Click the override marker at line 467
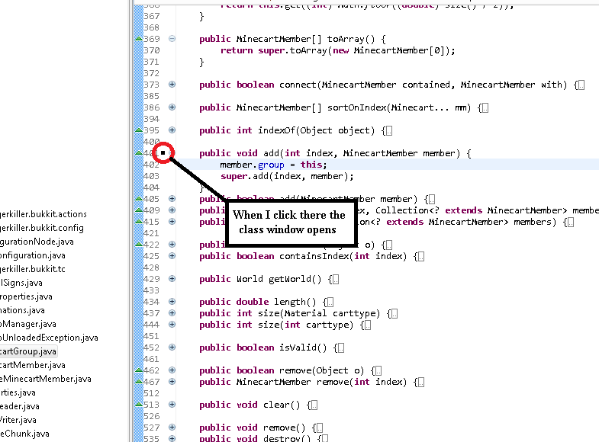This screenshot has height=442, width=599. pyautogui.click(x=139, y=382)
